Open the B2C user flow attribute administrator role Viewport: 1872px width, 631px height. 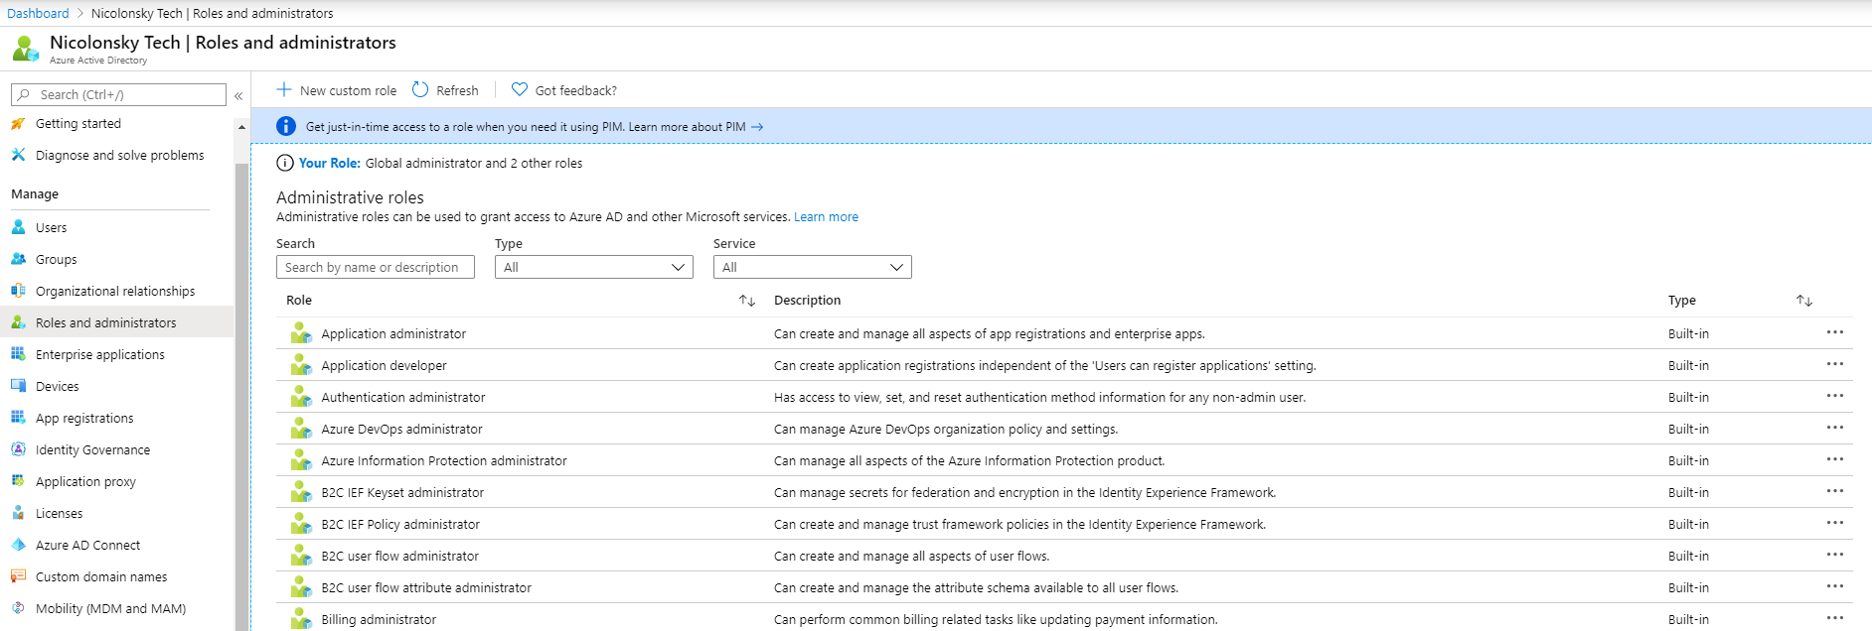tap(426, 587)
